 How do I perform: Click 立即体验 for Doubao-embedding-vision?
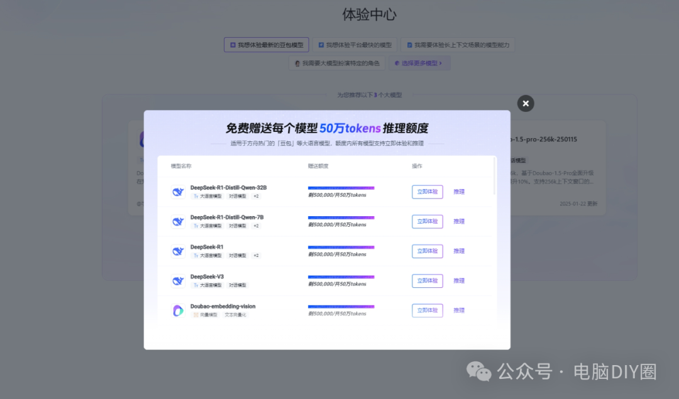coord(427,310)
